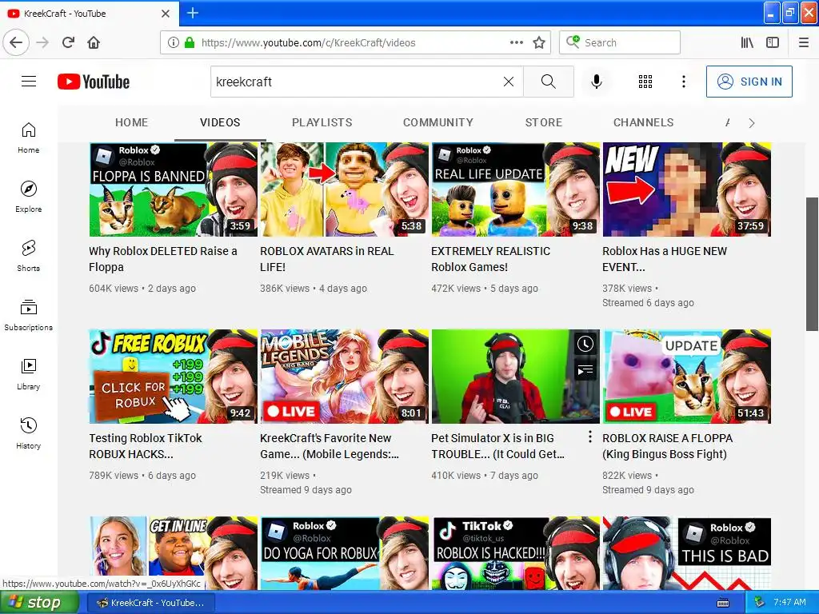Open the COMMUNITY tab
Image resolution: width=819 pixels, height=614 pixels.
(438, 122)
